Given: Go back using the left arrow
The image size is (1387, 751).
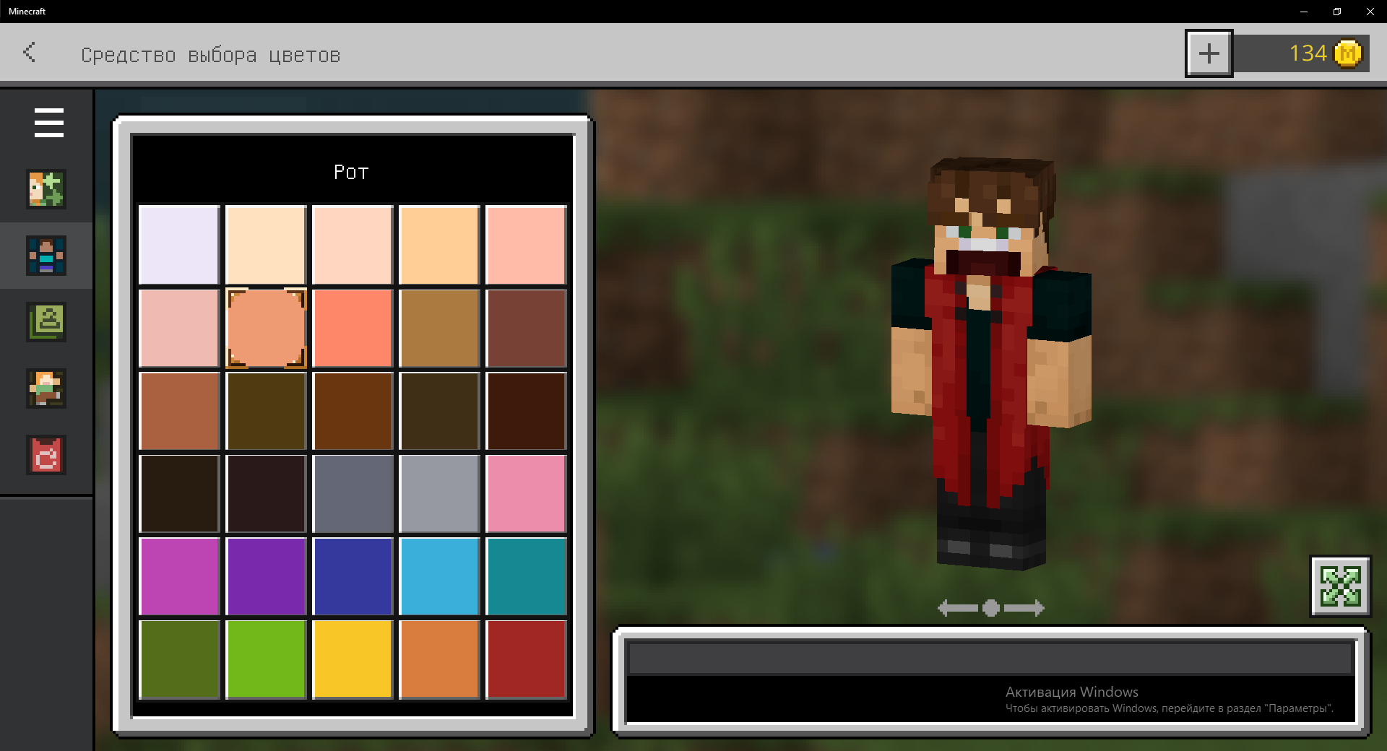Looking at the screenshot, I should coord(29,52).
